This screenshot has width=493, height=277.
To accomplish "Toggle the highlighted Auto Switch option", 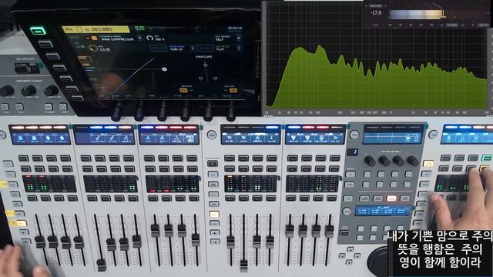I will tap(233, 90).
